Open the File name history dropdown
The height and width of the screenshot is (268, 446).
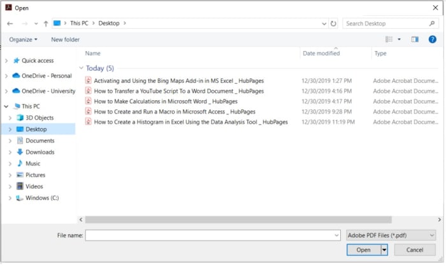coord(336,235)
